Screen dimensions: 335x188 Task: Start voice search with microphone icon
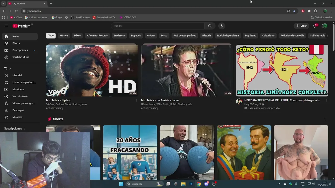[x=222, y=26]
